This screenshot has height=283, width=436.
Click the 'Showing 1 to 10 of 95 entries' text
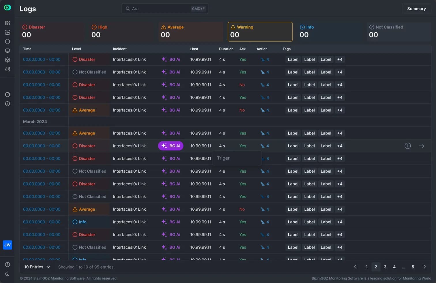[x=86, y=267]
